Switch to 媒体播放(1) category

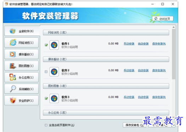tap(22, 54)
